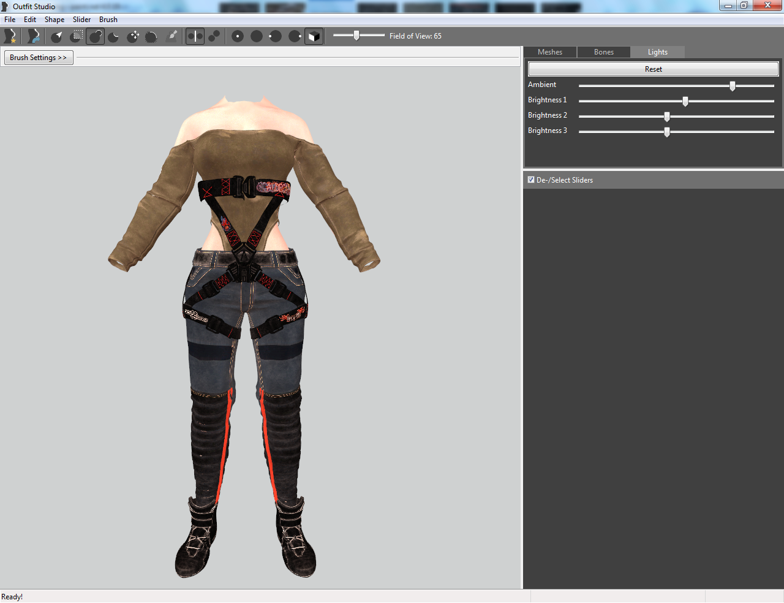Open the Slider menu
This screenshot has width=784, height=603.
coord(81,20)
